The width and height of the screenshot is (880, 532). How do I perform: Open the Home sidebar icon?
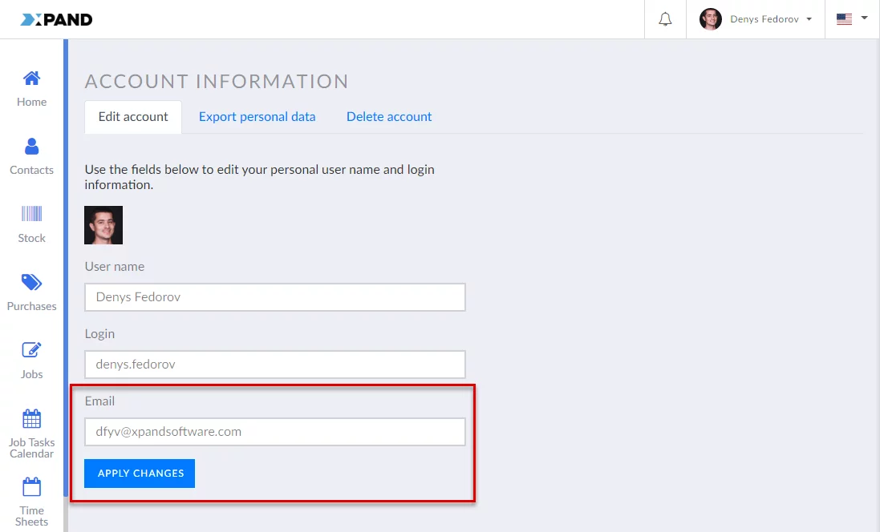click(31, 79)
